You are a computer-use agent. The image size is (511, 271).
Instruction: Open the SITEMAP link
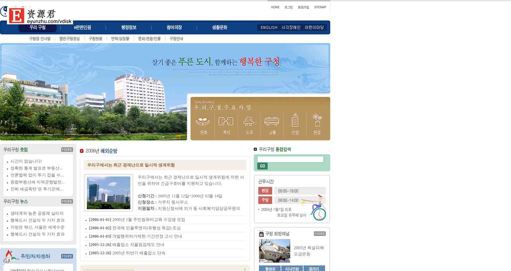[320, 7]
